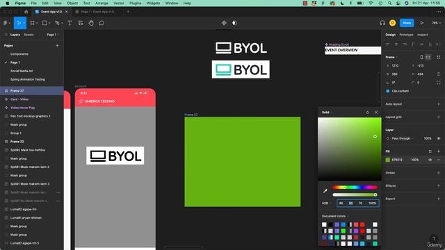Screen dimensions: 445x250
Task: Open the Frame type dropdown
Action: coord(391,57)
